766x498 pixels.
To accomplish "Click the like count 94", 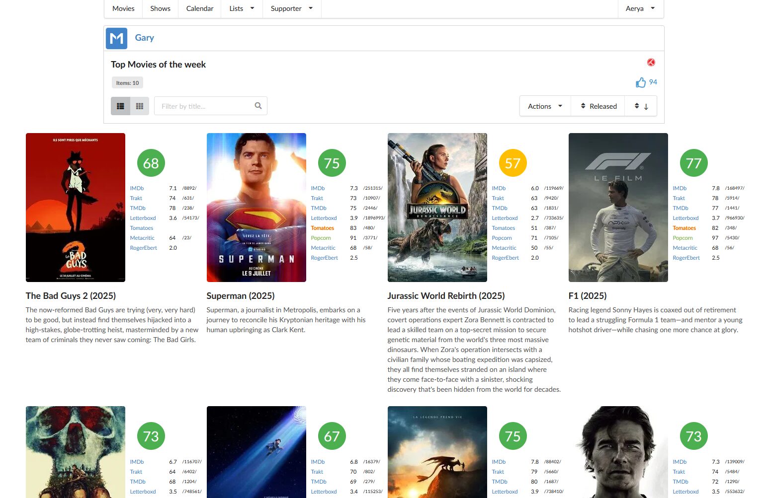I will (653, 82).
